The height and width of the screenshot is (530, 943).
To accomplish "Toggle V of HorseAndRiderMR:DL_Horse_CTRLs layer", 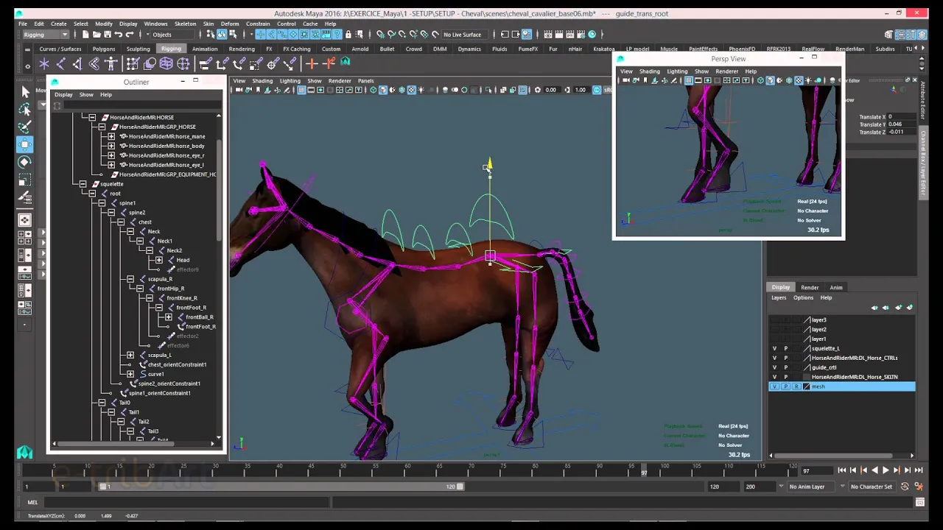I will pyautogui.click(x=774, y=358).
